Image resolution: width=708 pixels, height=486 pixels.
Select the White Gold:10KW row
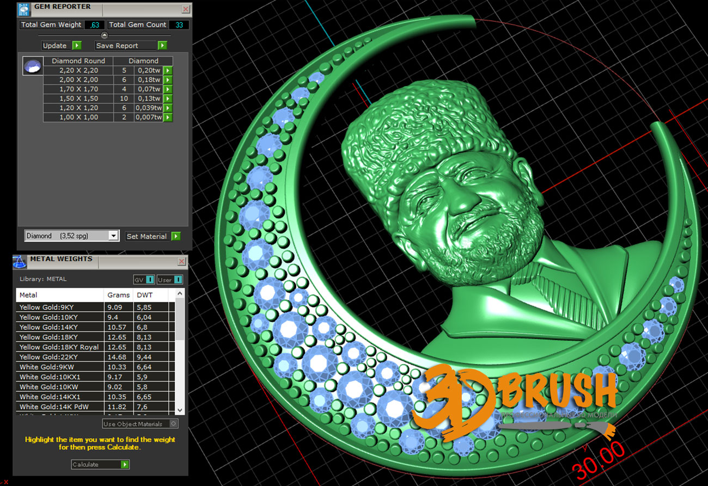click(x=95, y=387)
